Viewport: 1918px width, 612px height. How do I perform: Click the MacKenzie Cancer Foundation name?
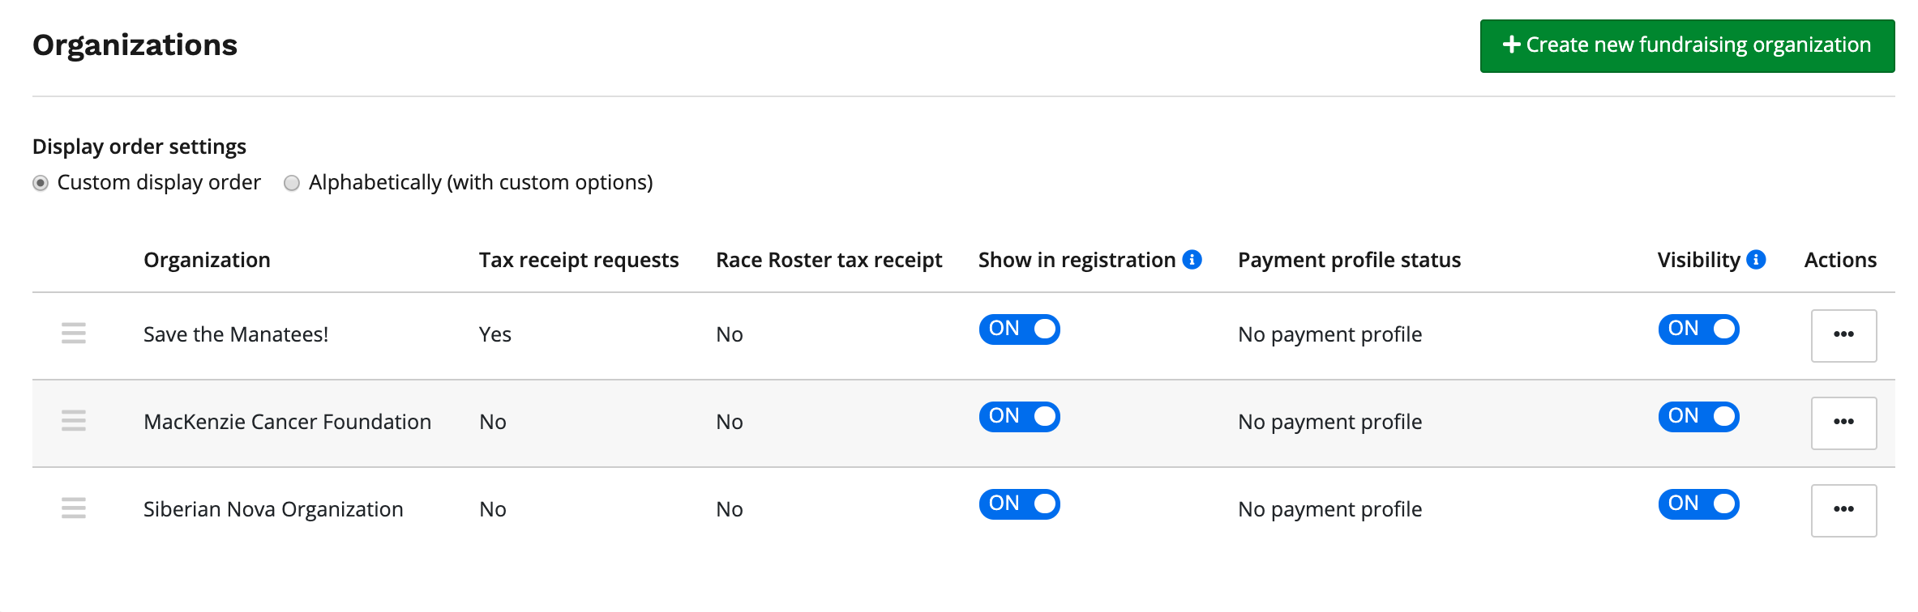pos(287,422)
